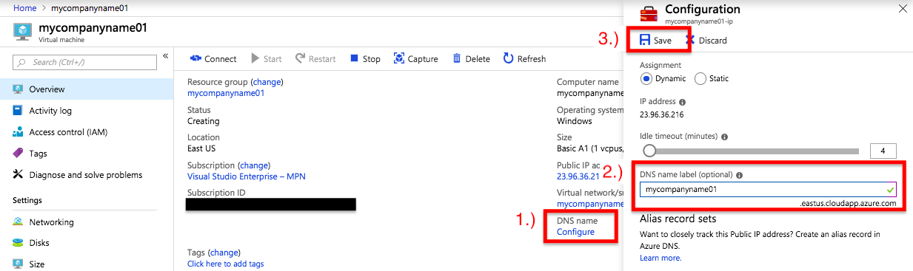Click the Disks icon
Screen dimensions: 913x271
tap(17, 243)
